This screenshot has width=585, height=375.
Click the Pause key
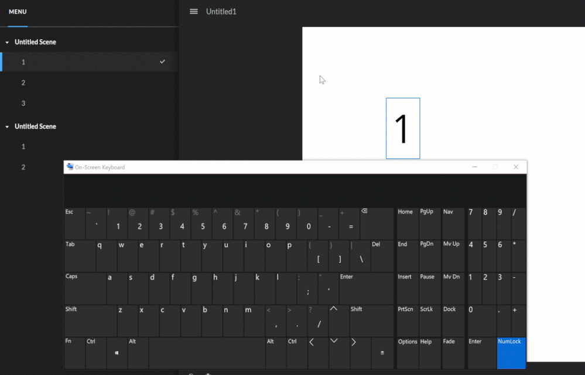pos(430,288)
